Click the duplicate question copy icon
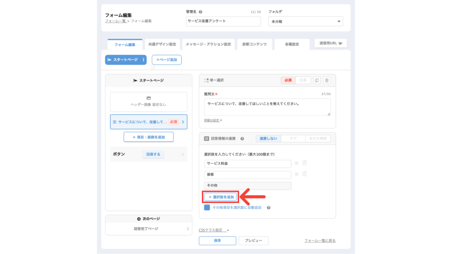Viewport: 452px width, 254px height. [317, 80]
